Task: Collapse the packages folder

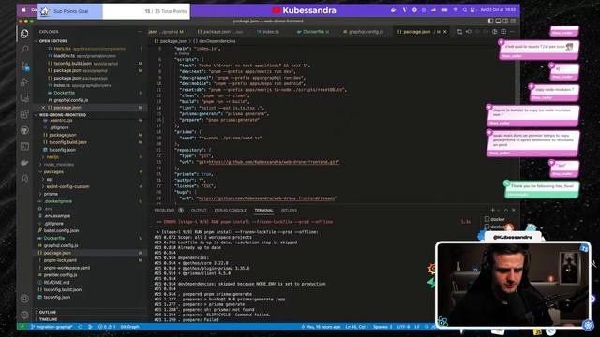Action: click(53, 172)
